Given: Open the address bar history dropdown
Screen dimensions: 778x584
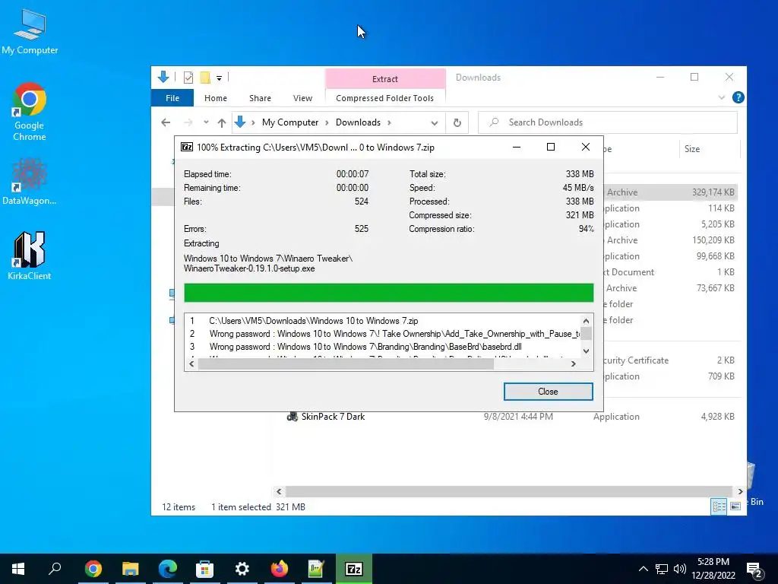Looking at the screenshot, I should pos(434,122).
